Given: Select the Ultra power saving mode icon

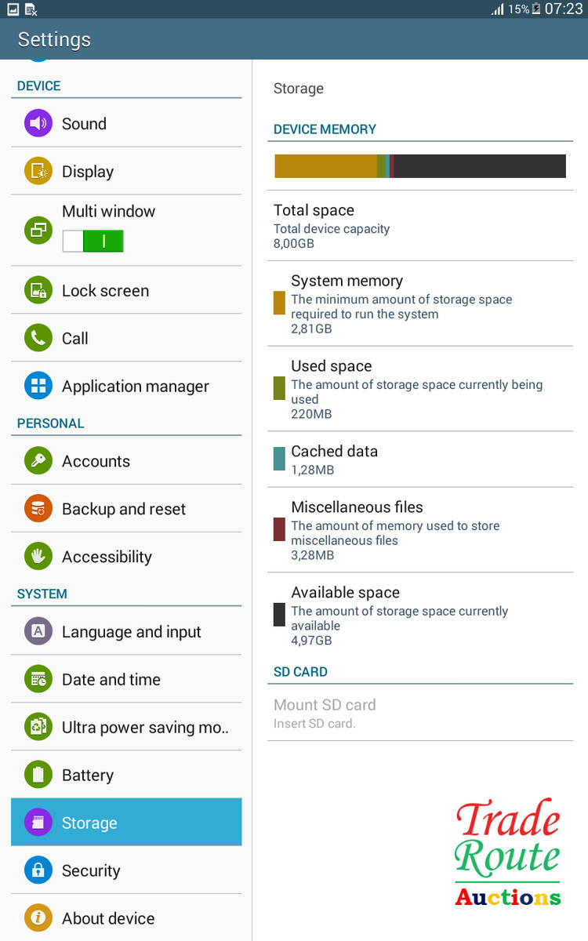Looking at the screenshot, I should pos(38,727).
